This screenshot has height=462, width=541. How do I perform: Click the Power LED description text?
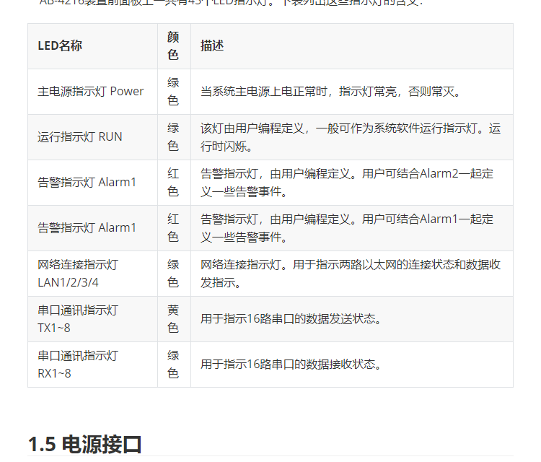coord(330,92)
